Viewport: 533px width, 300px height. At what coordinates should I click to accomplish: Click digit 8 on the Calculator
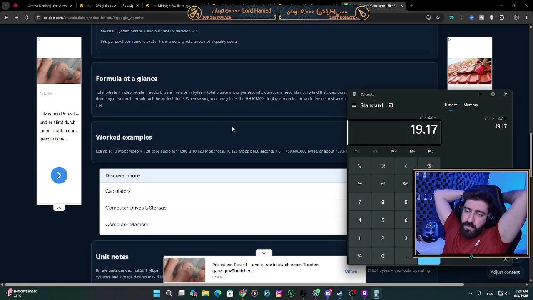point(383,202)
